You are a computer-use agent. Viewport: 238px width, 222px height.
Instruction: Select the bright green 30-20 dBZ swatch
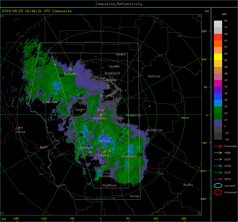coord(218,110)
